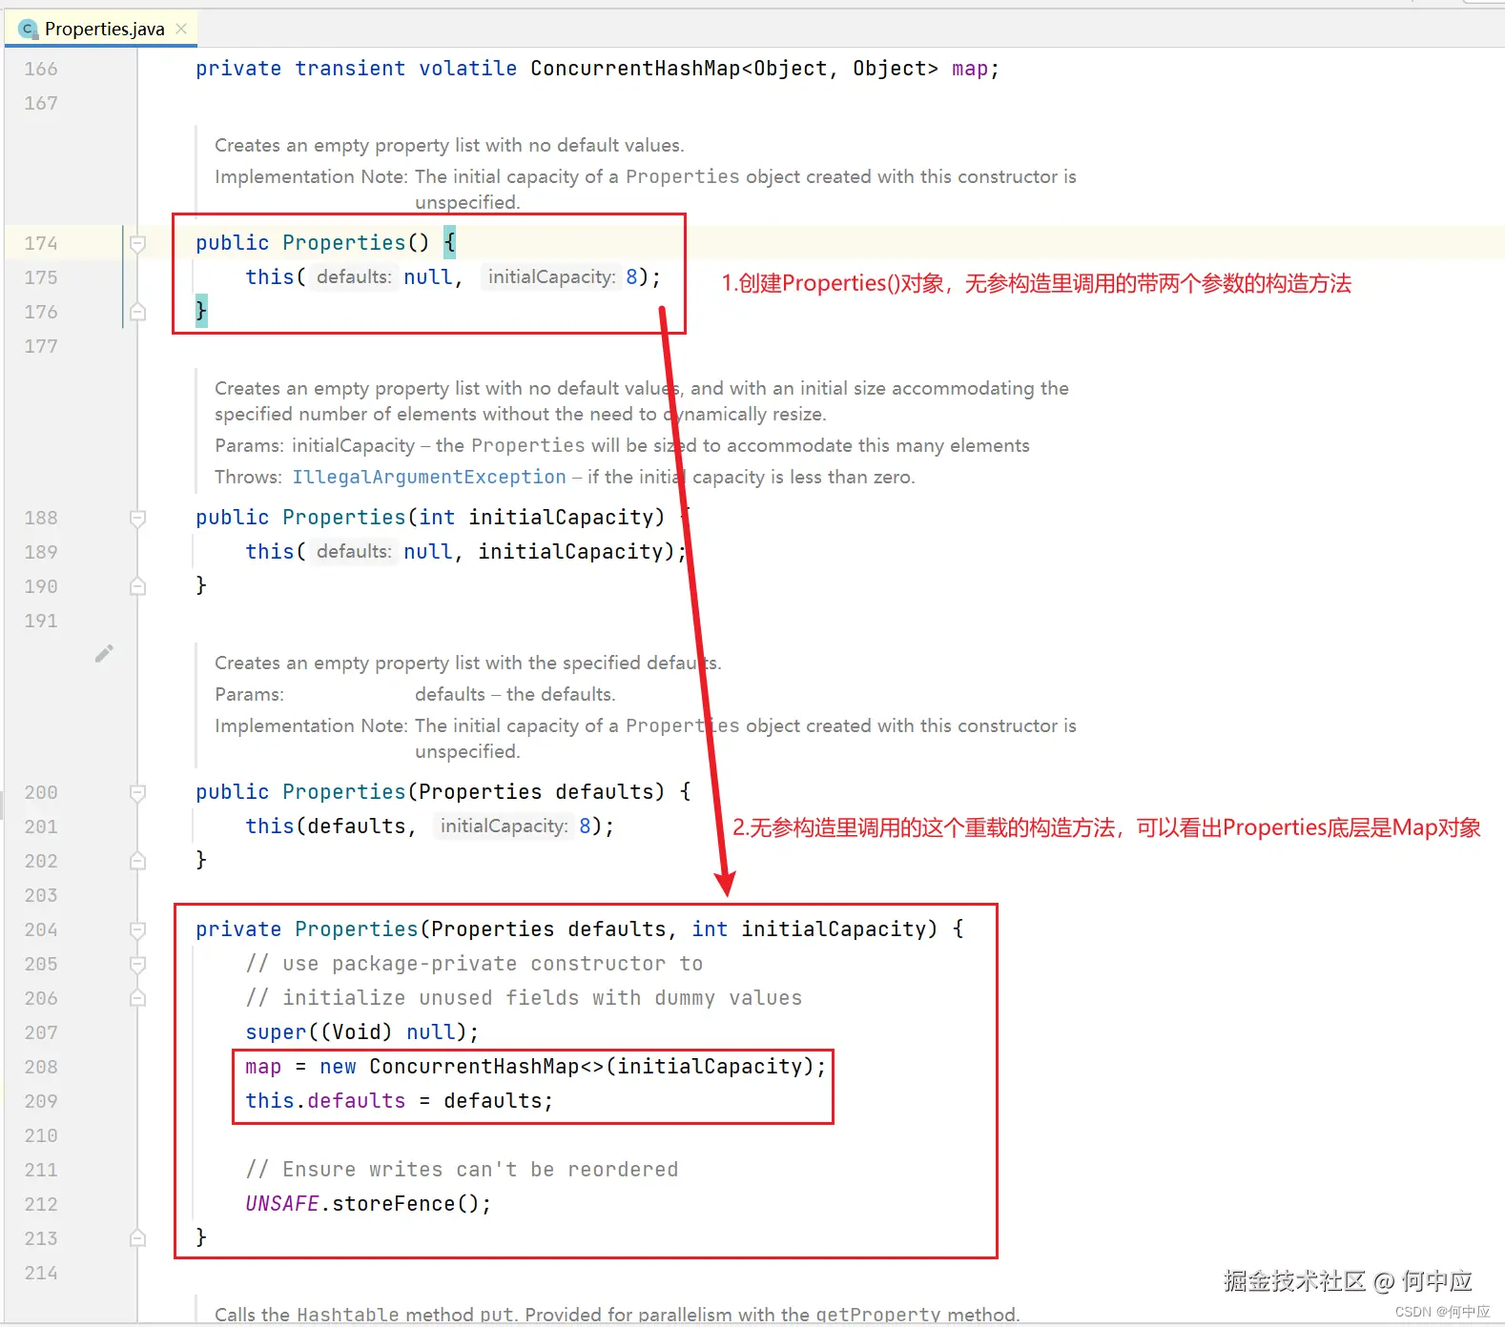Viewport: 1505px width, 1327px height.
Task: Collapse the fold marker at line 204
Action: [x=137, y=929]
